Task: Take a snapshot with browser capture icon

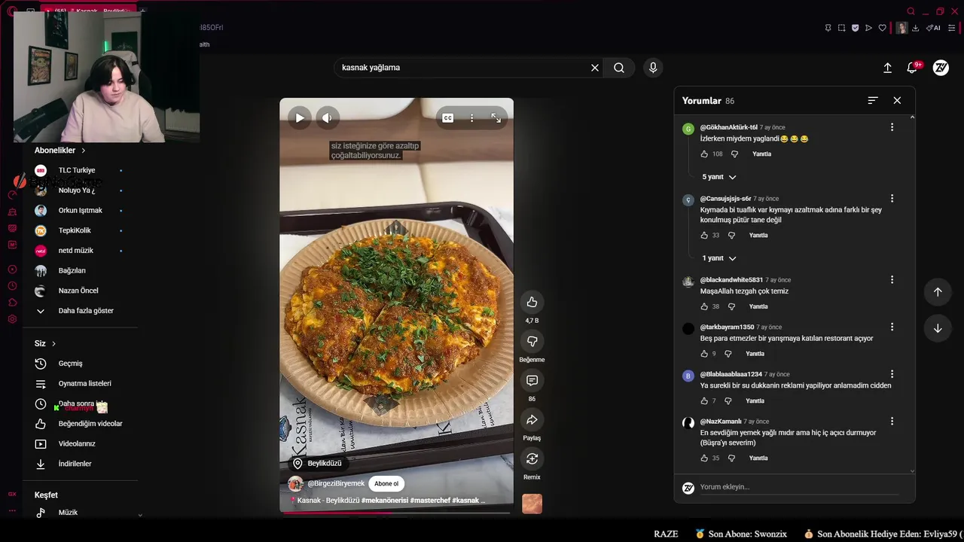Action: [x=841, y=28]
